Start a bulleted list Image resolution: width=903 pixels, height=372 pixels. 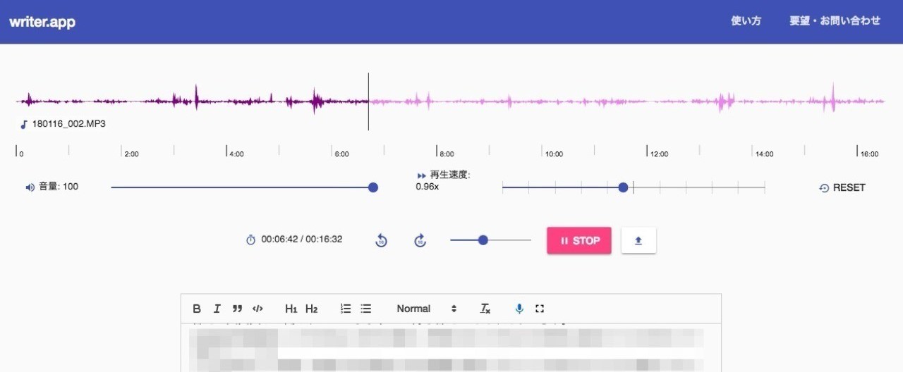tap(366, 309)
